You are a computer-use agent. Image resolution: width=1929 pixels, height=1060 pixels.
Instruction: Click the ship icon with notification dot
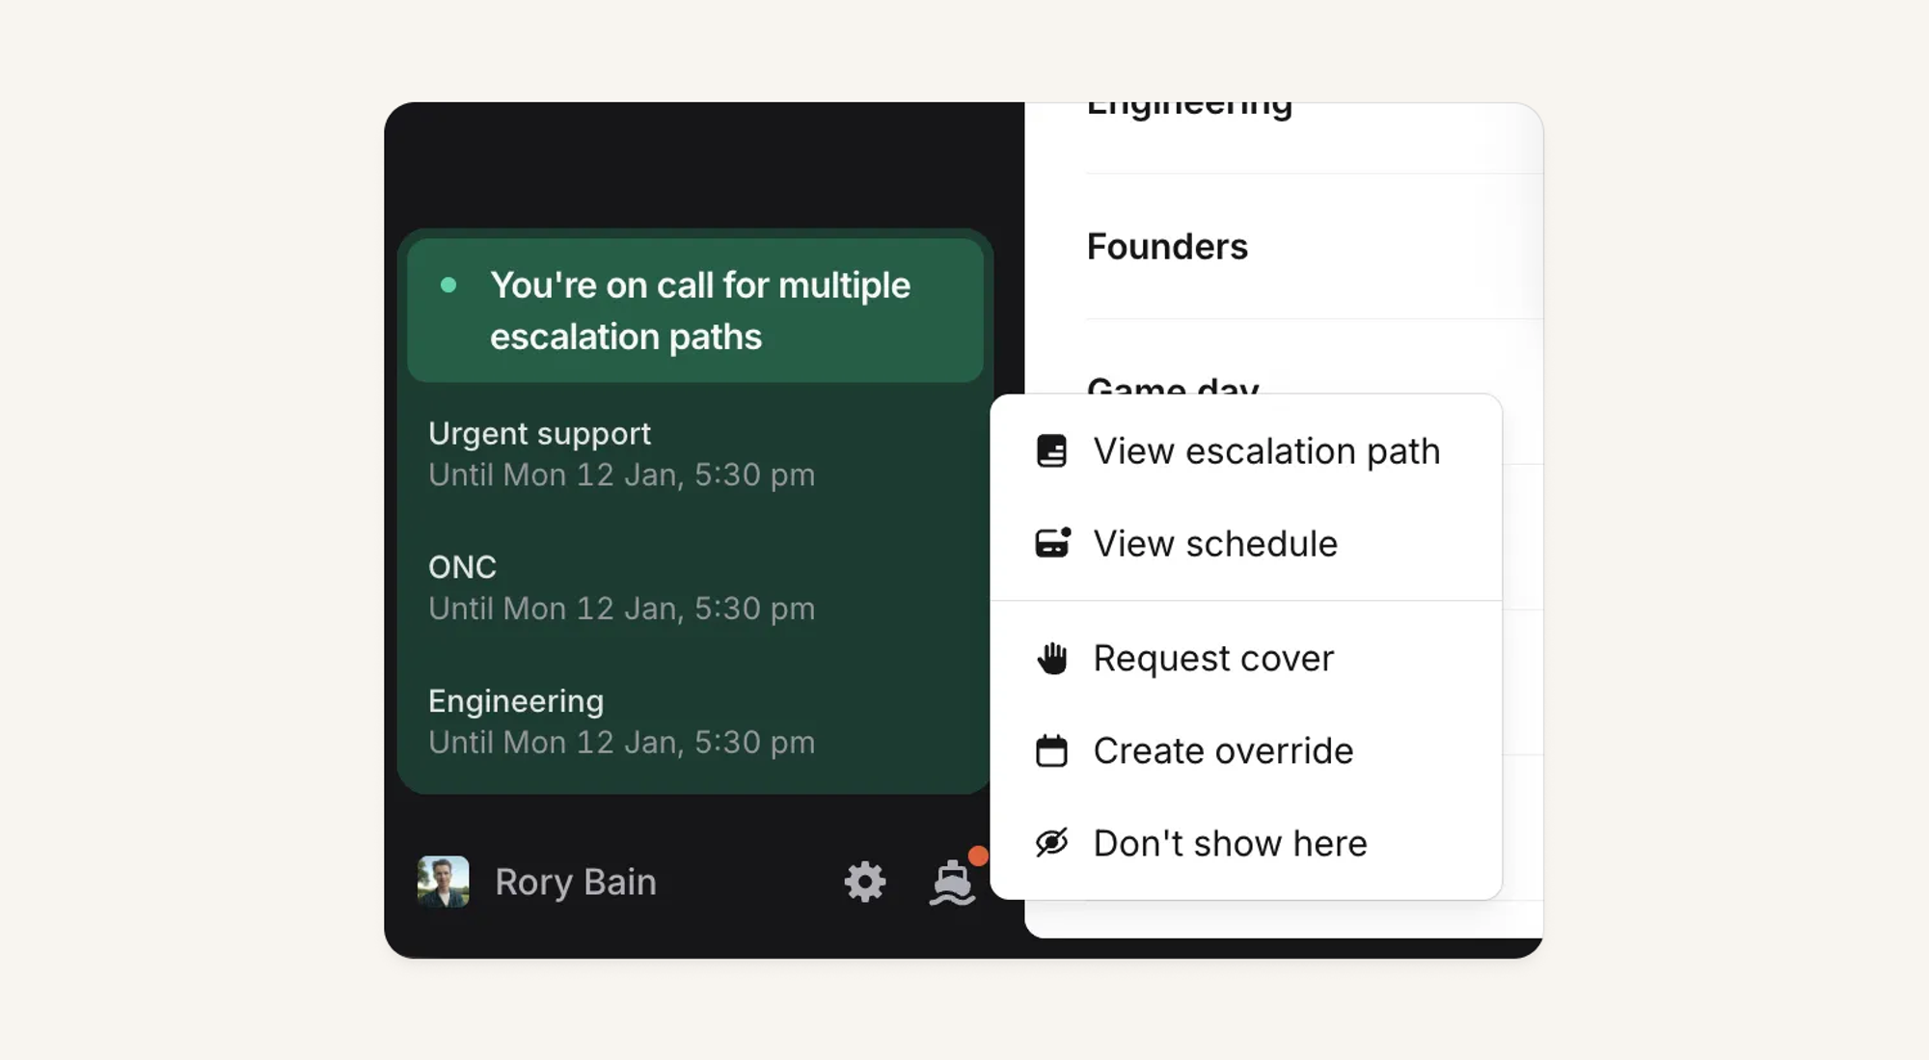coord(953,882)
